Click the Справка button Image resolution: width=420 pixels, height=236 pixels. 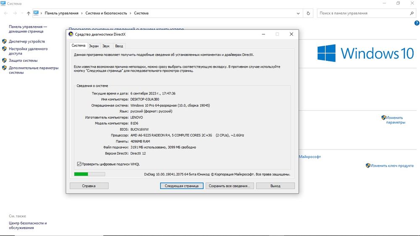point(89,186)
